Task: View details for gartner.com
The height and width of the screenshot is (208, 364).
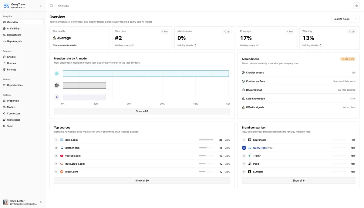Action: (227, 148)
